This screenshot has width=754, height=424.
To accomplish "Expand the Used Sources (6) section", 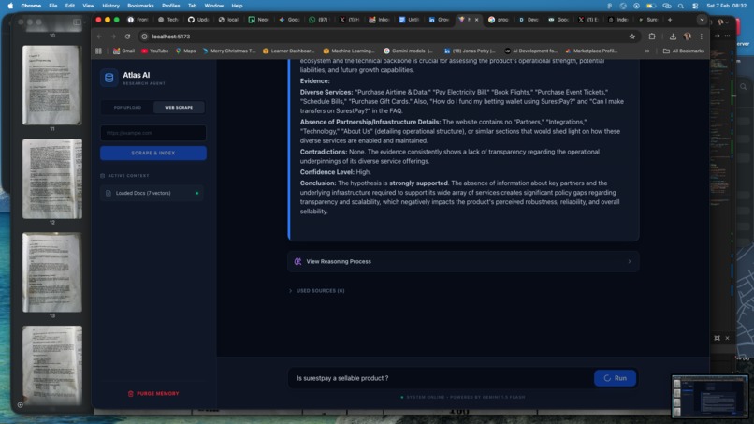I will point(317,291).
